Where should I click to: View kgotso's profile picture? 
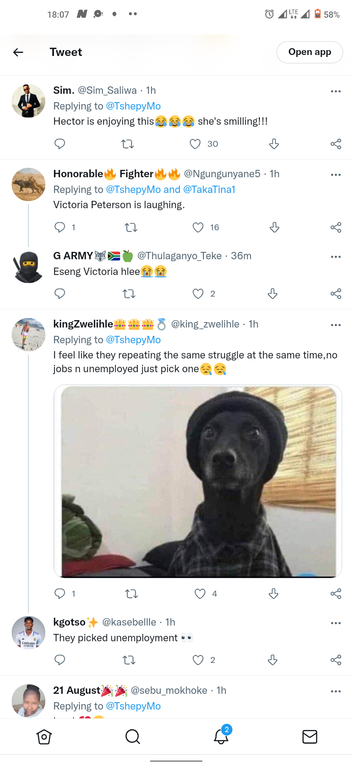point(28,632)
